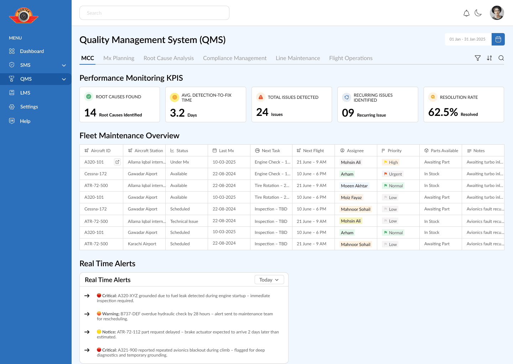Click the QMS ribbon icon
513x364 pixels.
pos(12,79)
